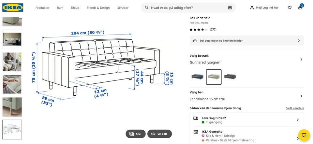313x144 pixels.
Task: Click the IKEA logo
Action: click(x=13, y=7)
